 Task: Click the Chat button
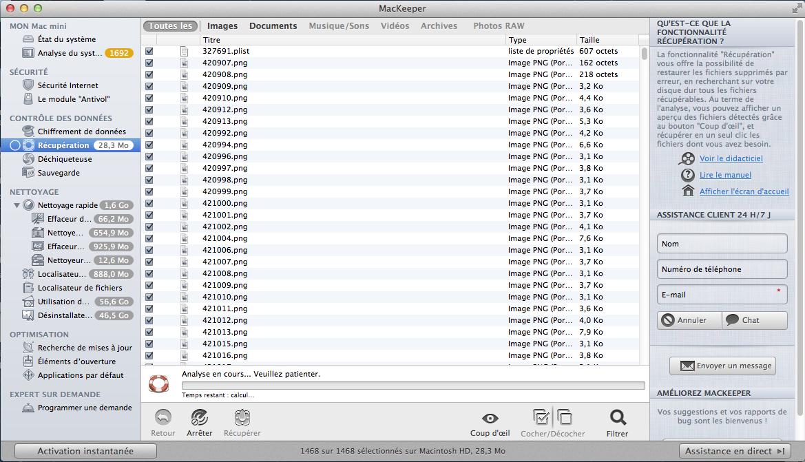(x=755, y=320)
